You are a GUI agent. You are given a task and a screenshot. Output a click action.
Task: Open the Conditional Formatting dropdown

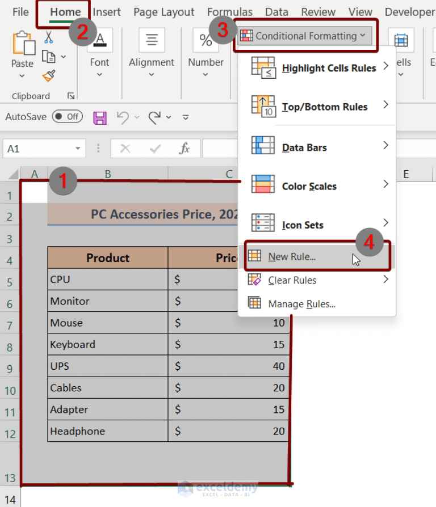305,36
